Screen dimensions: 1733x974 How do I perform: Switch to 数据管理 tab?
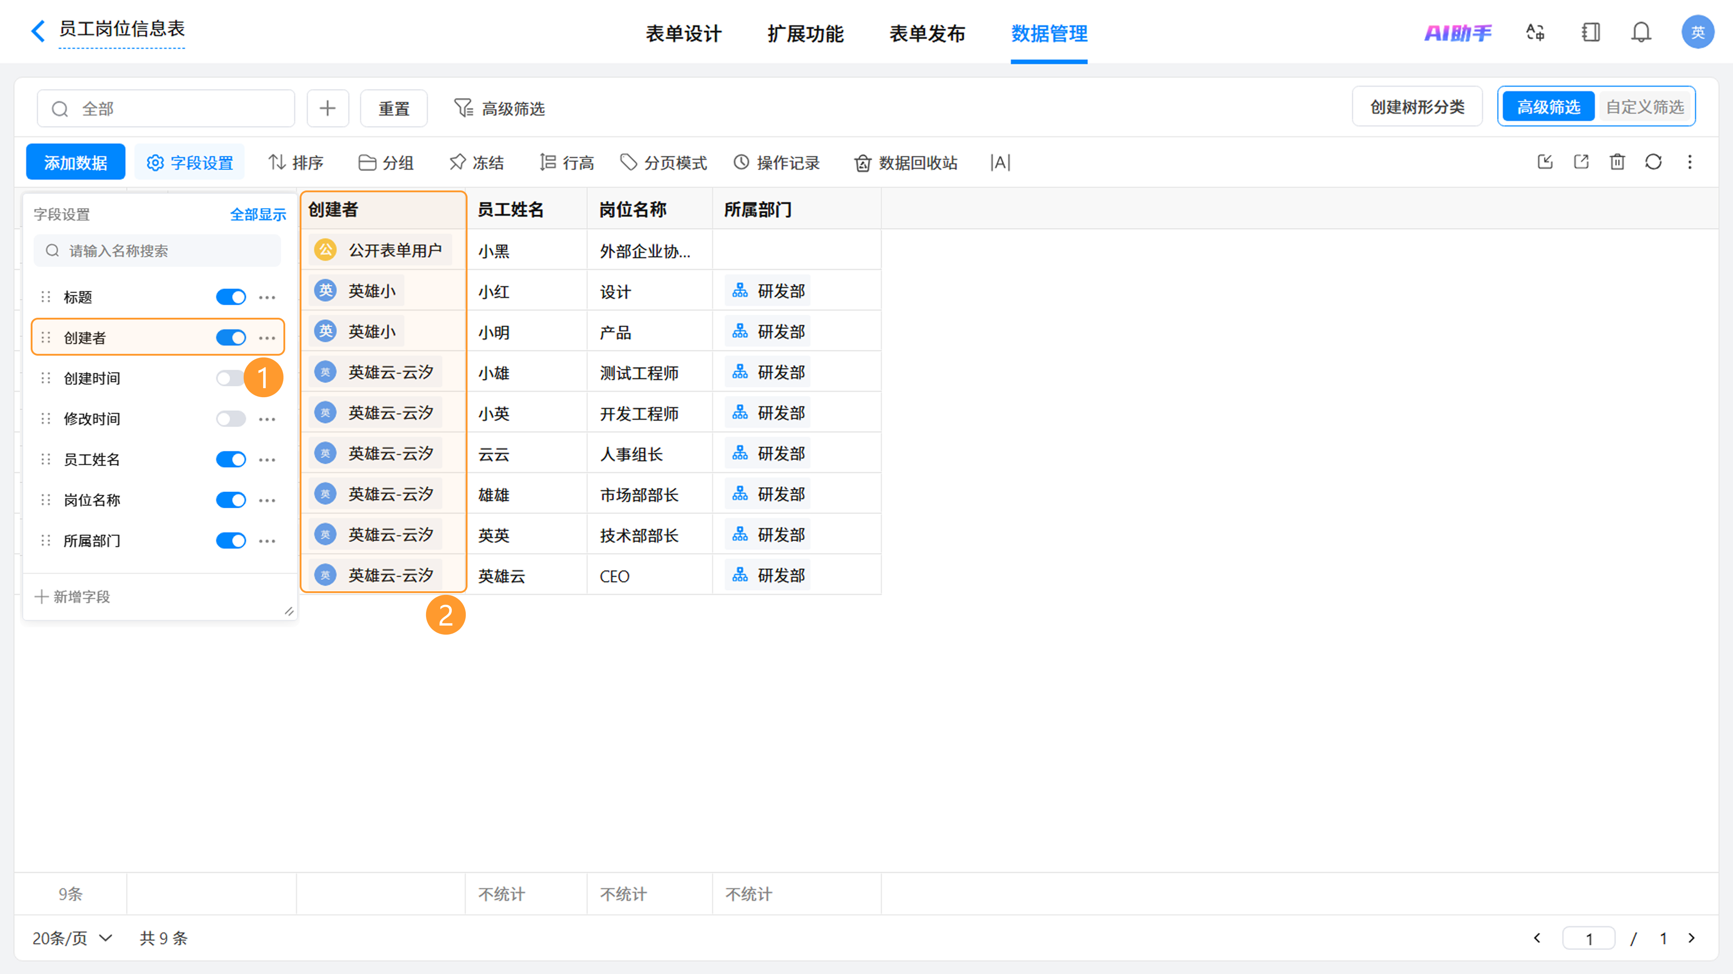(x=1049, y=33)
